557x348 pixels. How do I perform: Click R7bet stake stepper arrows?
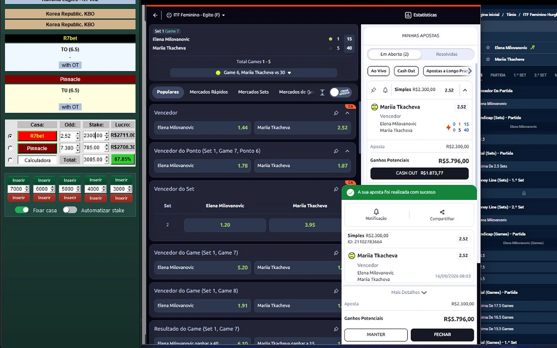106,135
